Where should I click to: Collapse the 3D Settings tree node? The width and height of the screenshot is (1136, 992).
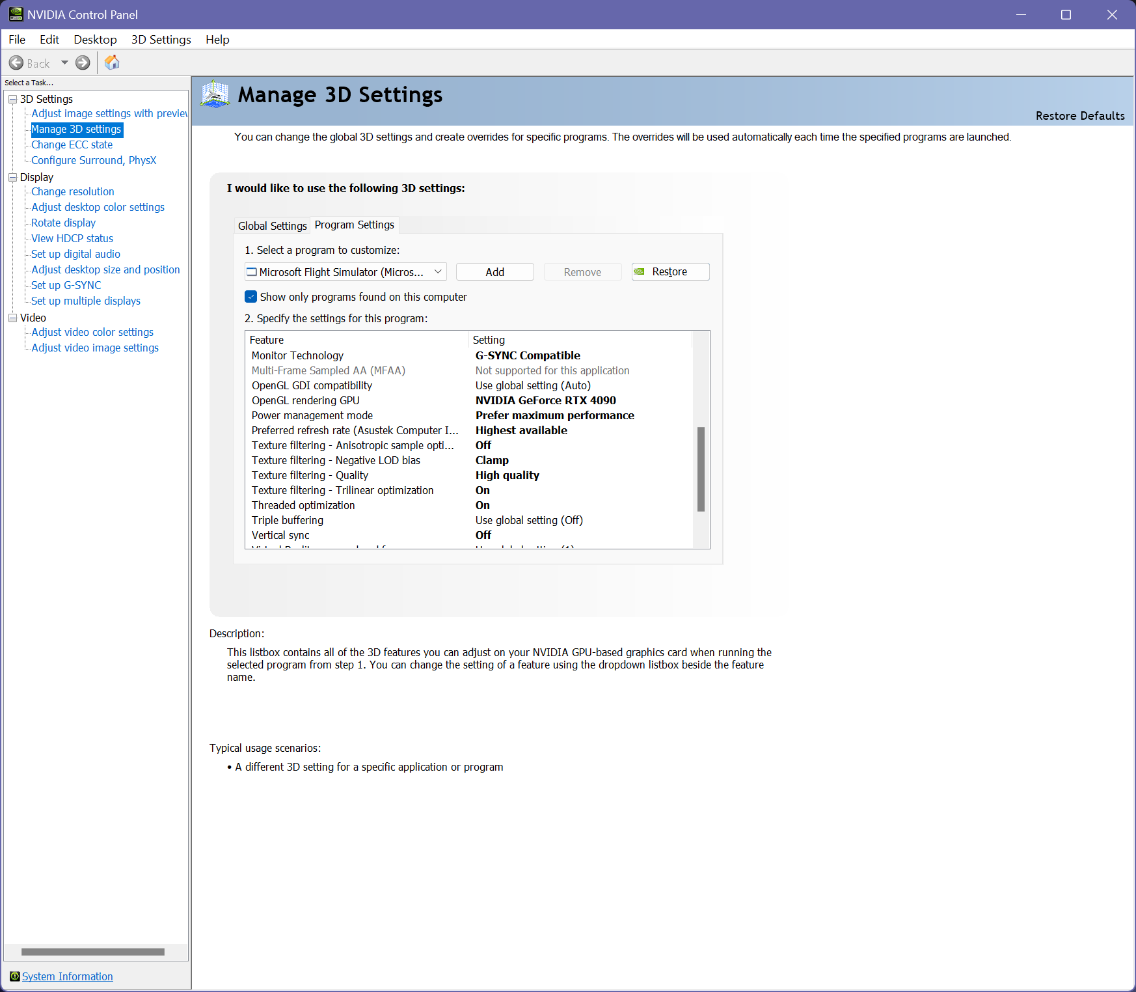(x=12, y=99)
